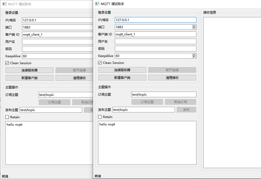
Task: Click 清理接收 button in the front window
Action: pos(172,78)
